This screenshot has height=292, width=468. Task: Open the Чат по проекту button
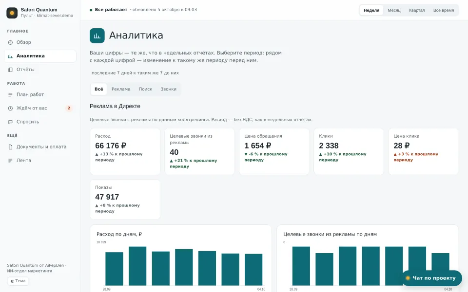coord(431,278)
